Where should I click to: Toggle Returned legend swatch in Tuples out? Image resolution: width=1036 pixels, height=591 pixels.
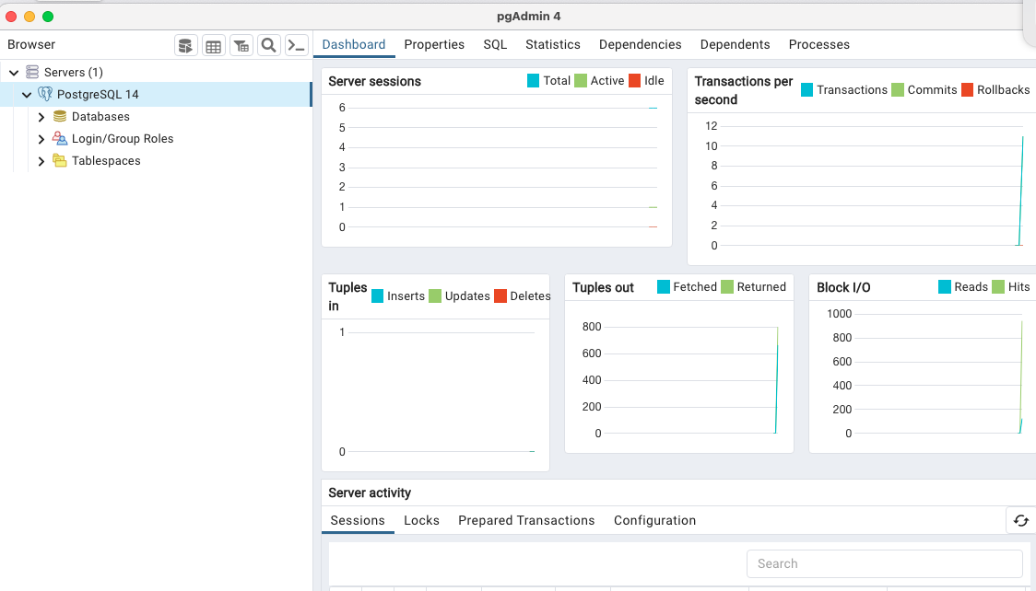727,287
